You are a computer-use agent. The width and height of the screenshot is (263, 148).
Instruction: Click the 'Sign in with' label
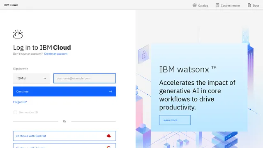(21, 69)
